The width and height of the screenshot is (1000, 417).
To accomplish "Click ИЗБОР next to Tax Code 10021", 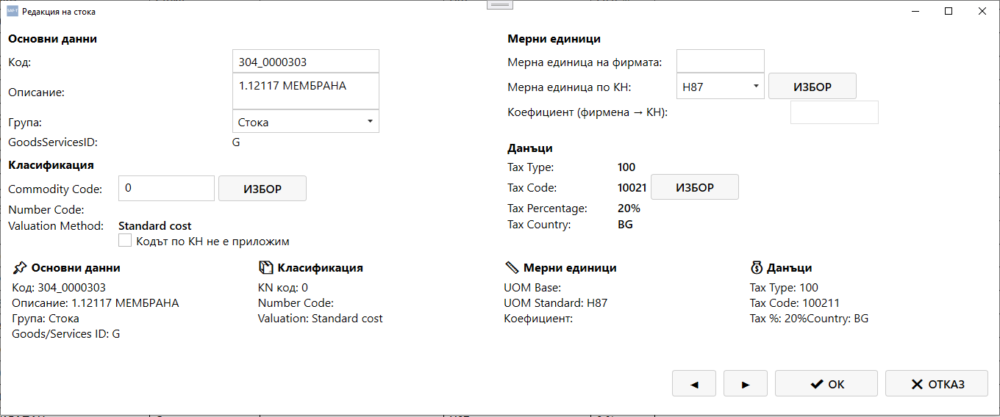I will 695,187.
